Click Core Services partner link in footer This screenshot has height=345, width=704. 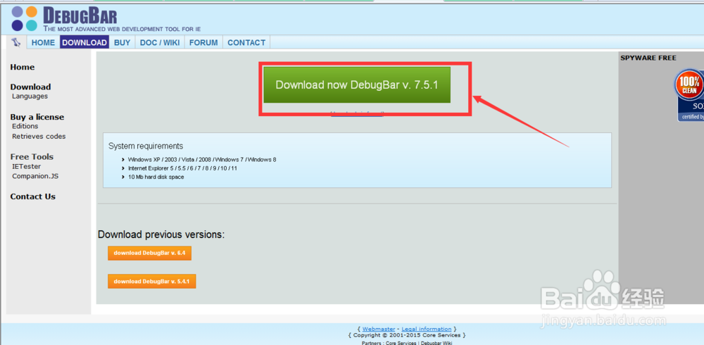pos(401,343)
